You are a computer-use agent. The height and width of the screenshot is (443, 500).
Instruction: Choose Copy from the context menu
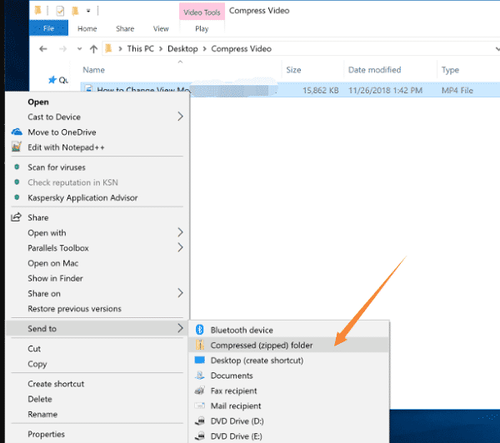click(97, 364)
